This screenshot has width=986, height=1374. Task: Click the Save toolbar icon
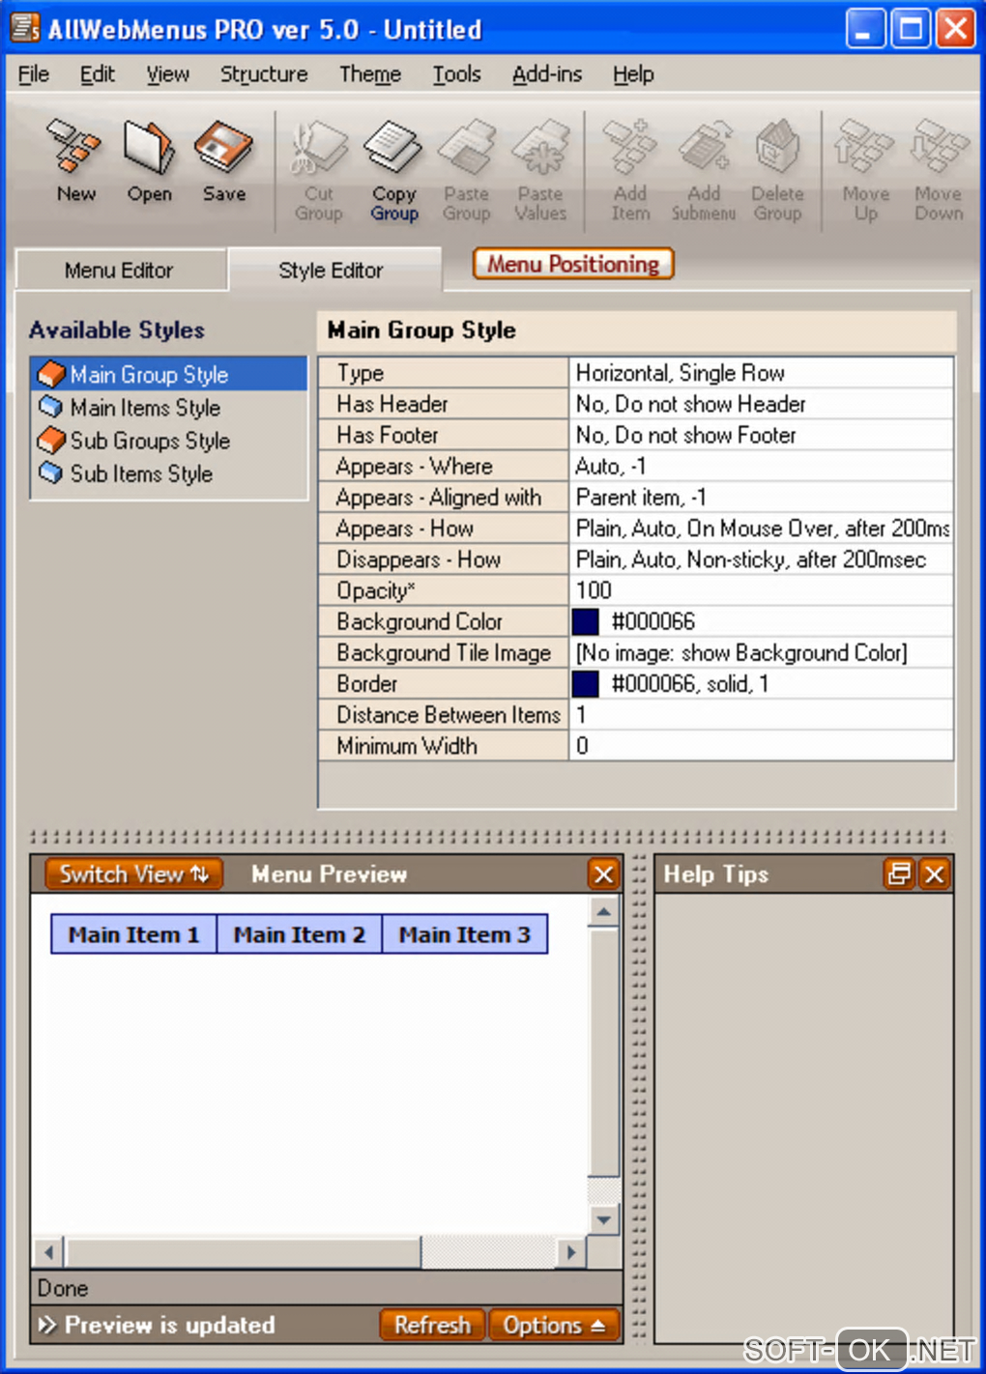pyautogui.click(x=223, y=162)
